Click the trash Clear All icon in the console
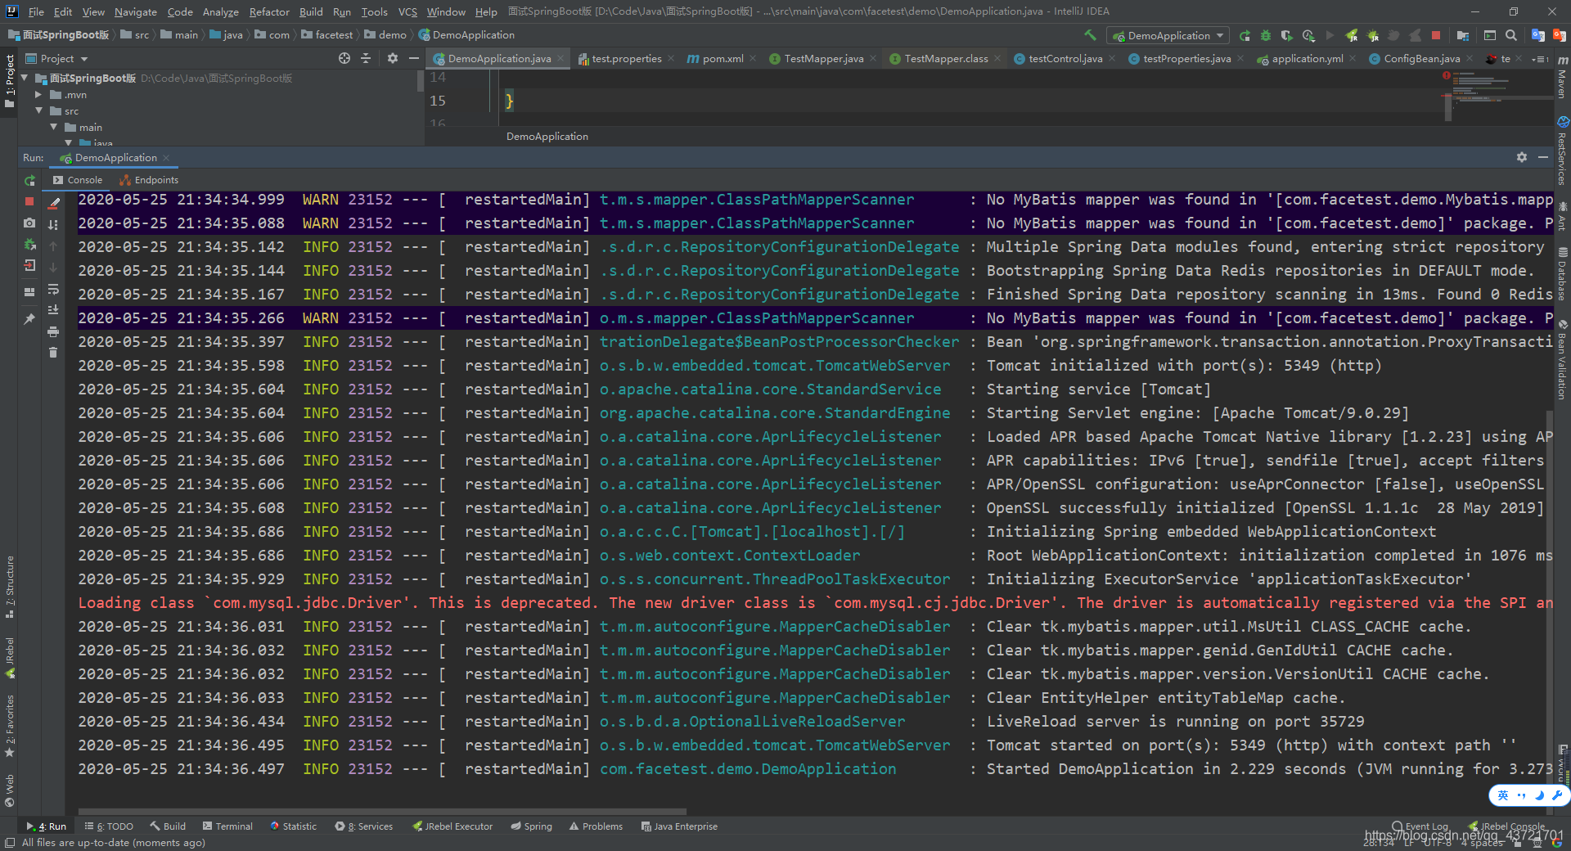 53,353
